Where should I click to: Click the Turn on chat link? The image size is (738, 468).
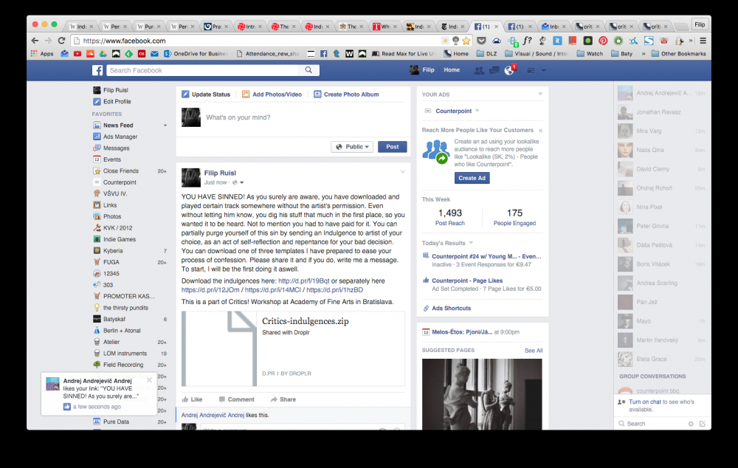tap(645, 402)
